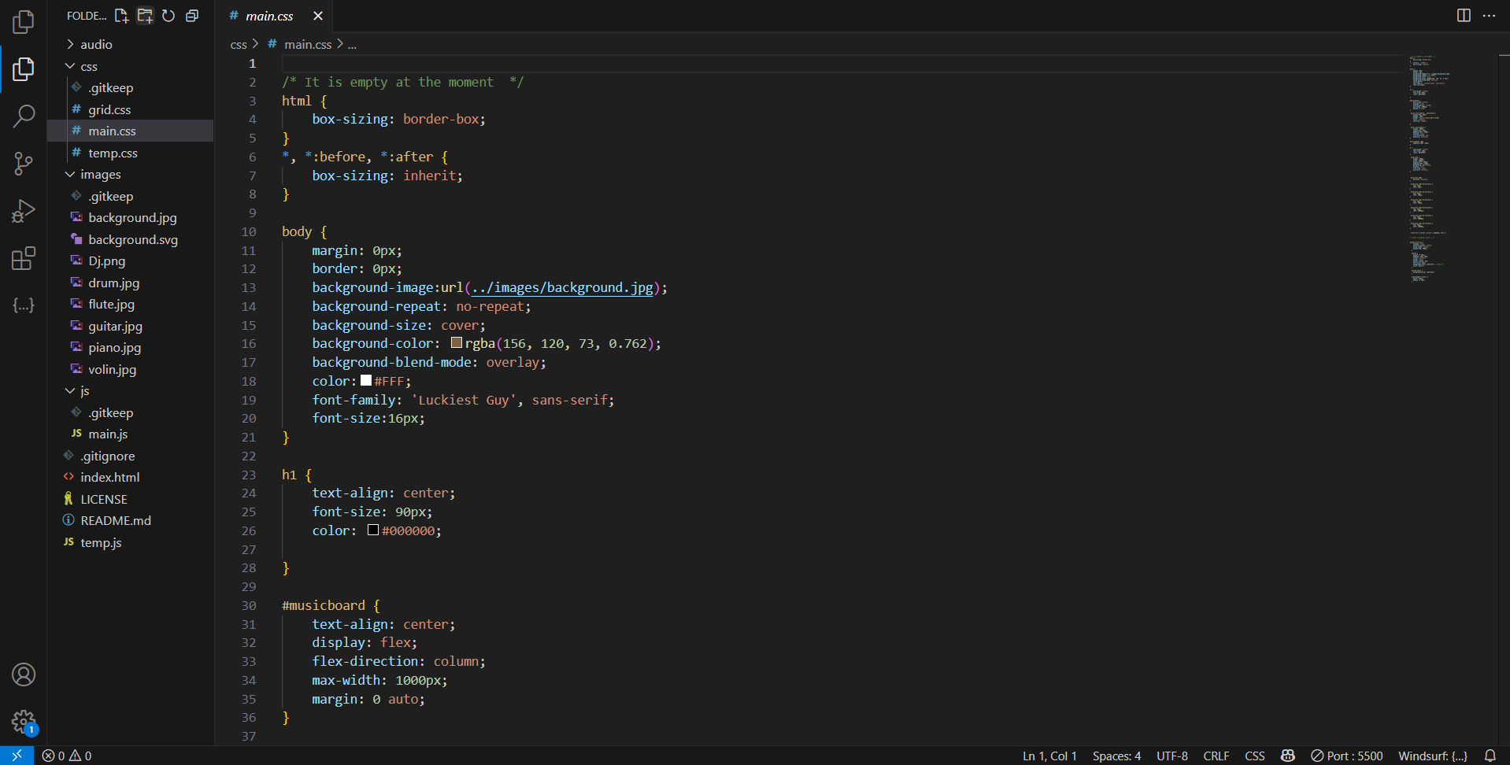Click css breadcrumb folder
Viewport: 1510px width, 765px height.
[x=239, y=45]
